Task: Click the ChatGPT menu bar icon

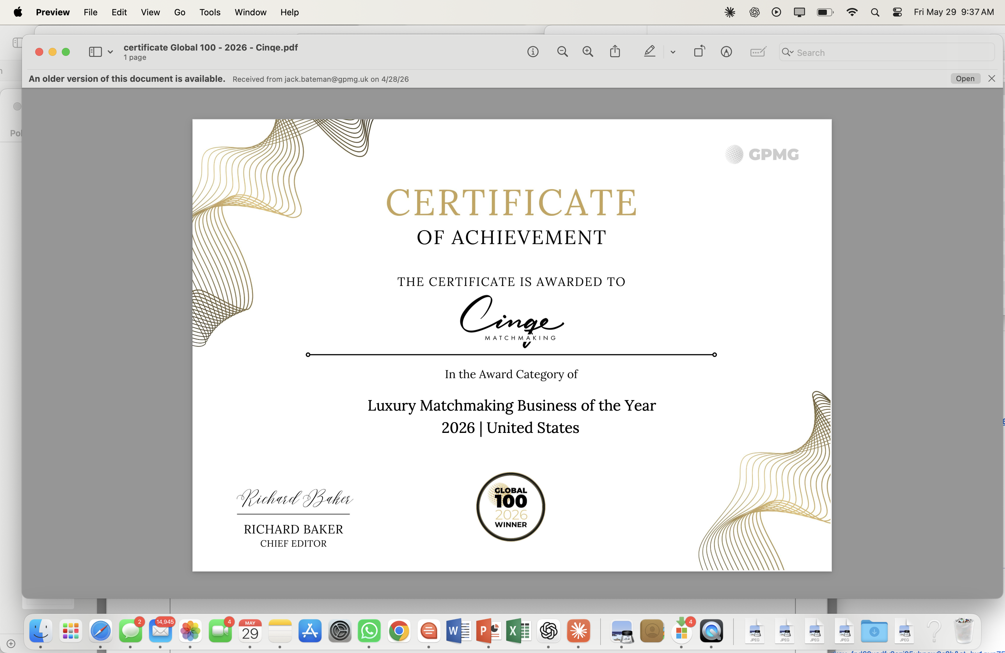Action: 754,12
